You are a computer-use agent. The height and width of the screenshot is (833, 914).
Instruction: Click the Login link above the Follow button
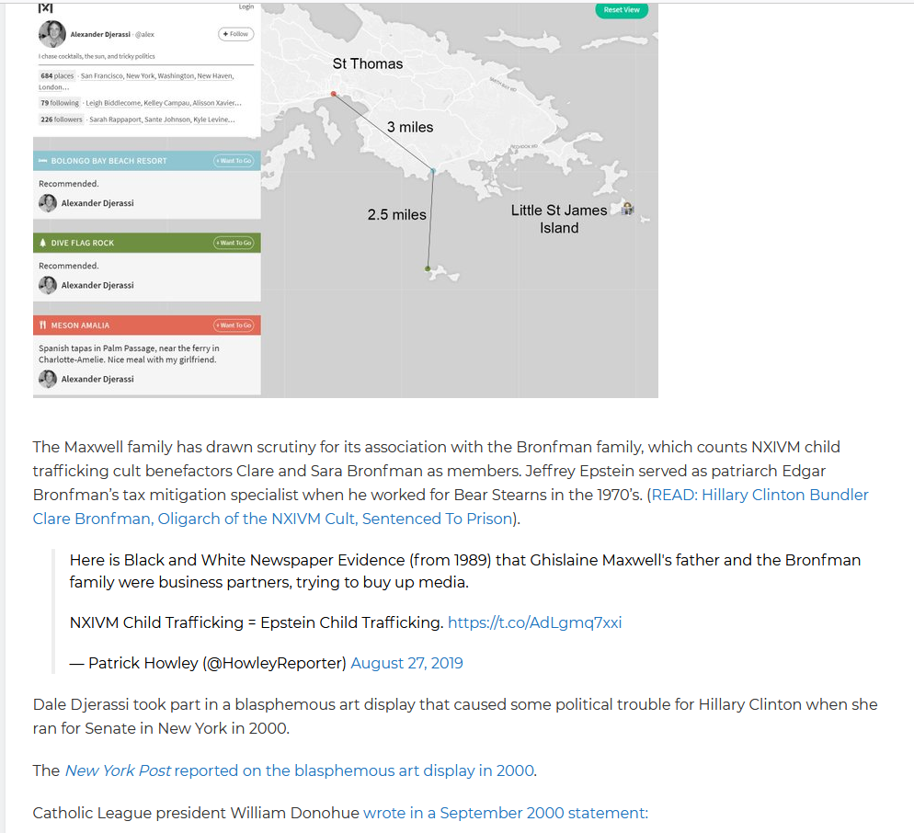tap(246, 7)
